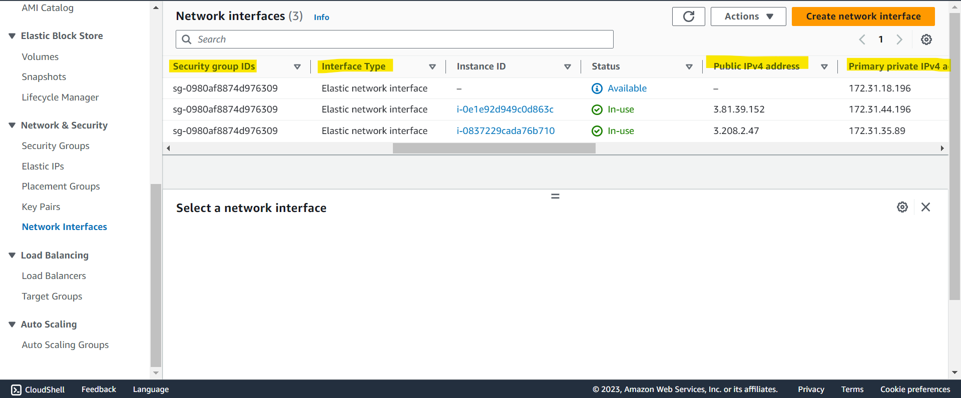Screen dimensions: 961x398
Task: Open Cookie preferences in footer
Action: point(915,389)
